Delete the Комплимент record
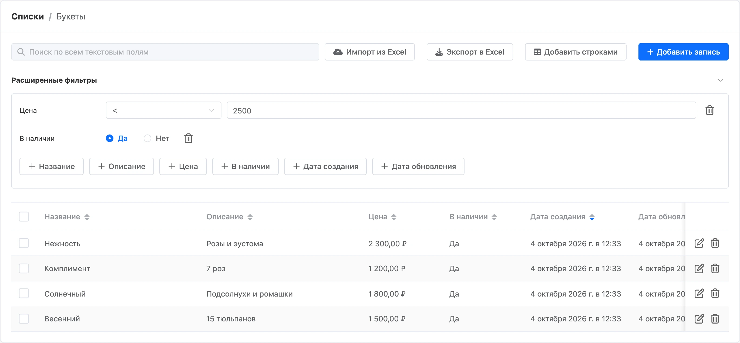Screen dimensions: 740x343 715,268
